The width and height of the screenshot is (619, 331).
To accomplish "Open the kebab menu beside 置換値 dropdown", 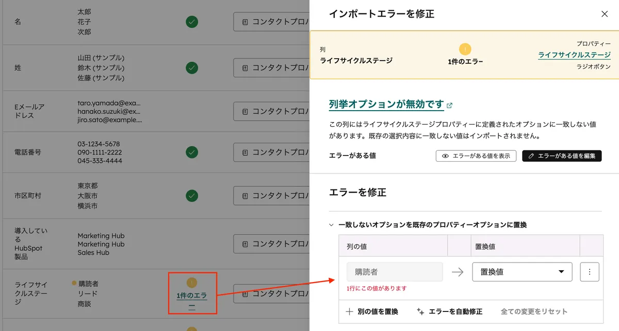I will (589, 272).
